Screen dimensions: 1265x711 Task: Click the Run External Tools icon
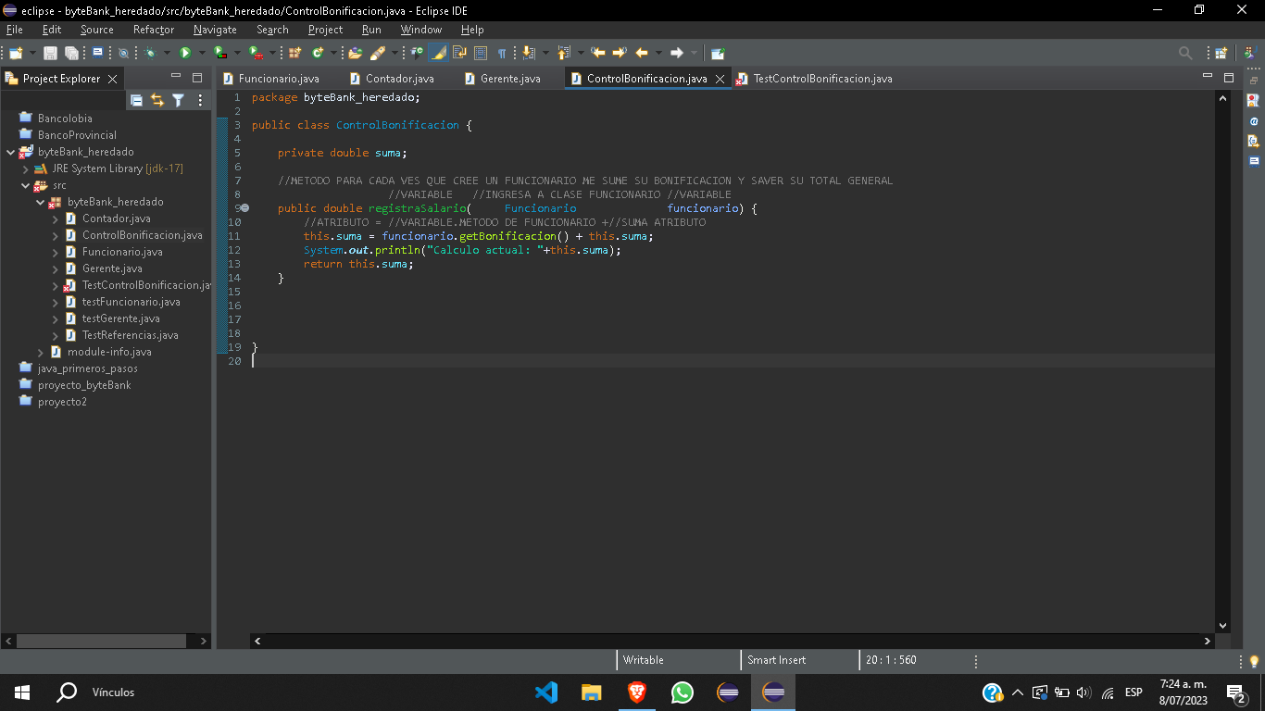256,53
